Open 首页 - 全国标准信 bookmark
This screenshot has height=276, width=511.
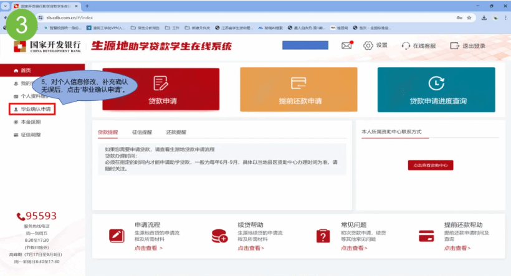372,28
